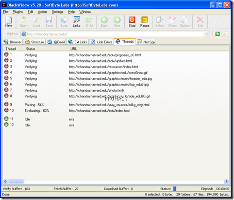
Task: Click the URL column header
Action: pyautogui.click(x=148, y=49)
